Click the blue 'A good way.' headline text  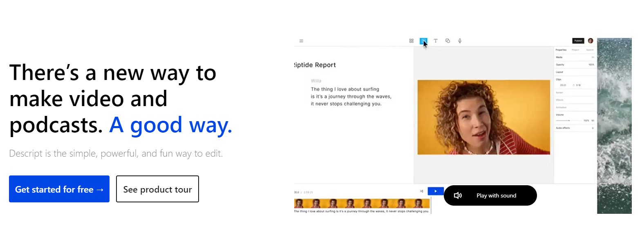pos(171,125)
